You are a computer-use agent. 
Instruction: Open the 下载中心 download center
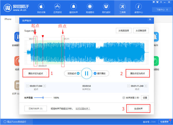click(x=161, y=10)
